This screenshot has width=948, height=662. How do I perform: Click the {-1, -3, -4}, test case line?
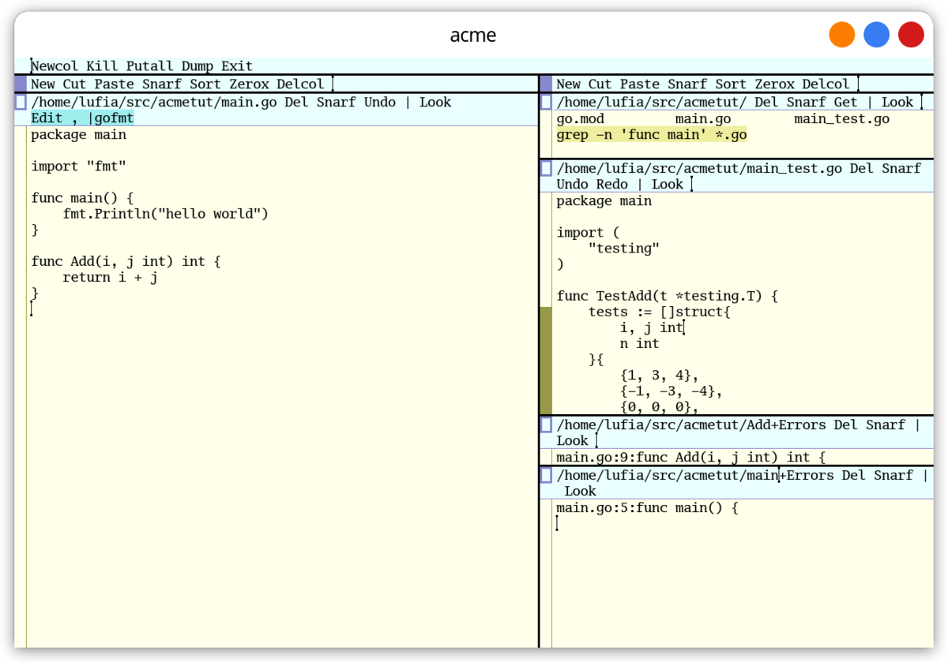coord(671,391)
